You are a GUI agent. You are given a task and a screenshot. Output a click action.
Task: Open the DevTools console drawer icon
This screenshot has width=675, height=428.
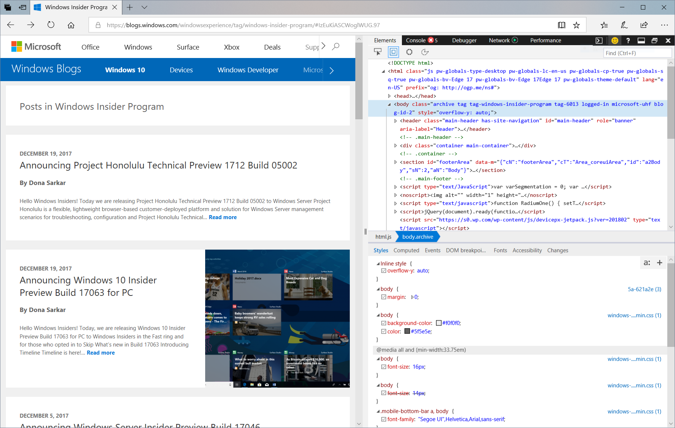tap(599, 40)
